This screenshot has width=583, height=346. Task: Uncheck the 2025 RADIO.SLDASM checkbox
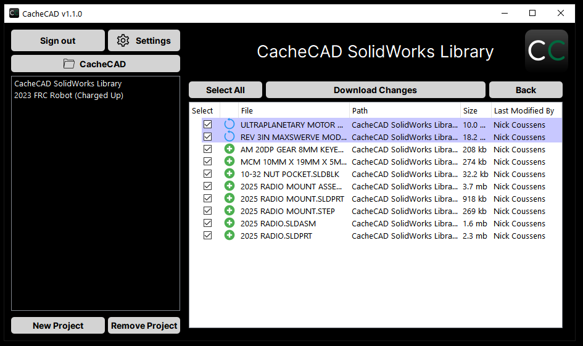(x=207, y=223)
